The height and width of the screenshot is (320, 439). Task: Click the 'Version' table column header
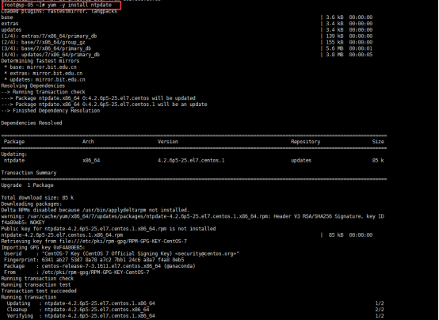click(x=168, y=142)
